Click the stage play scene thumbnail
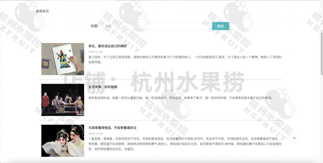 (x=63, y=100)
